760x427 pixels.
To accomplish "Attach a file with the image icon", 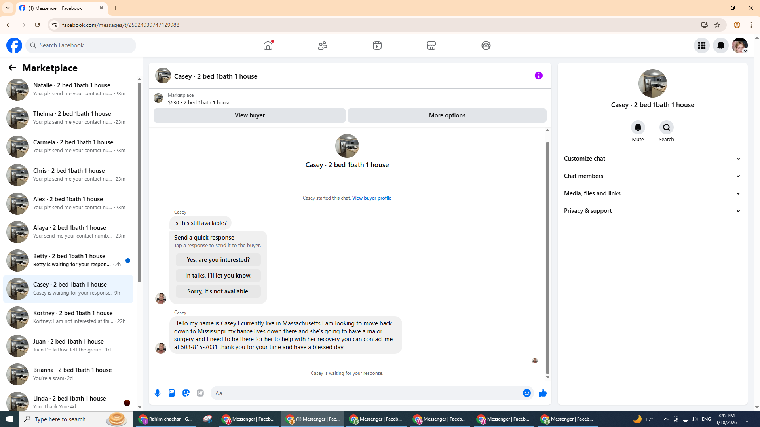I will click(x=172, y=393).
